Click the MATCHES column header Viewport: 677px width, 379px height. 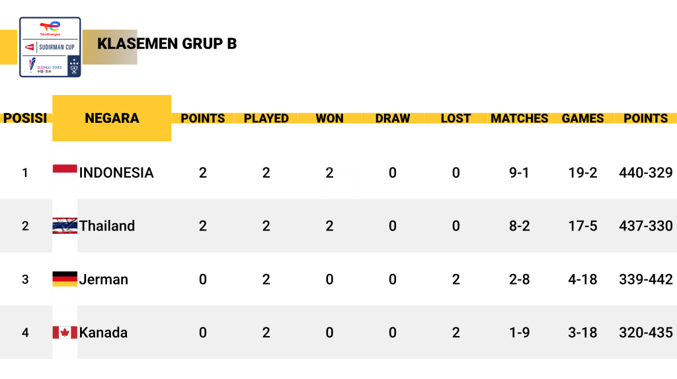click(520, 118)
